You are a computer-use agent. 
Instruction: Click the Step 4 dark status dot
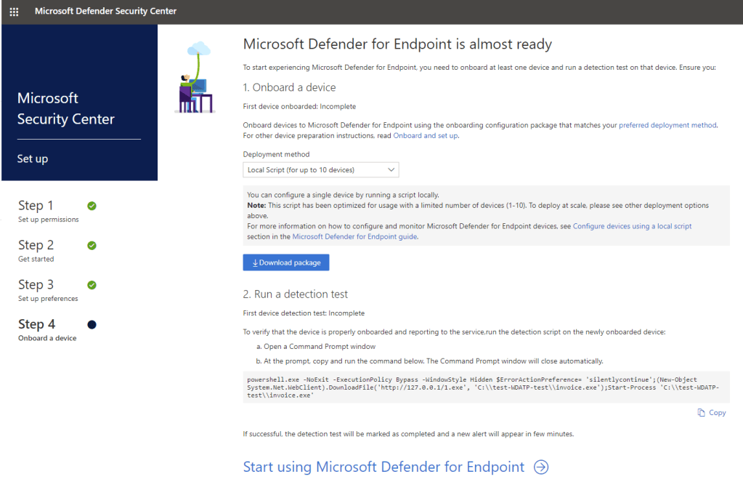(x=92, y=324)
